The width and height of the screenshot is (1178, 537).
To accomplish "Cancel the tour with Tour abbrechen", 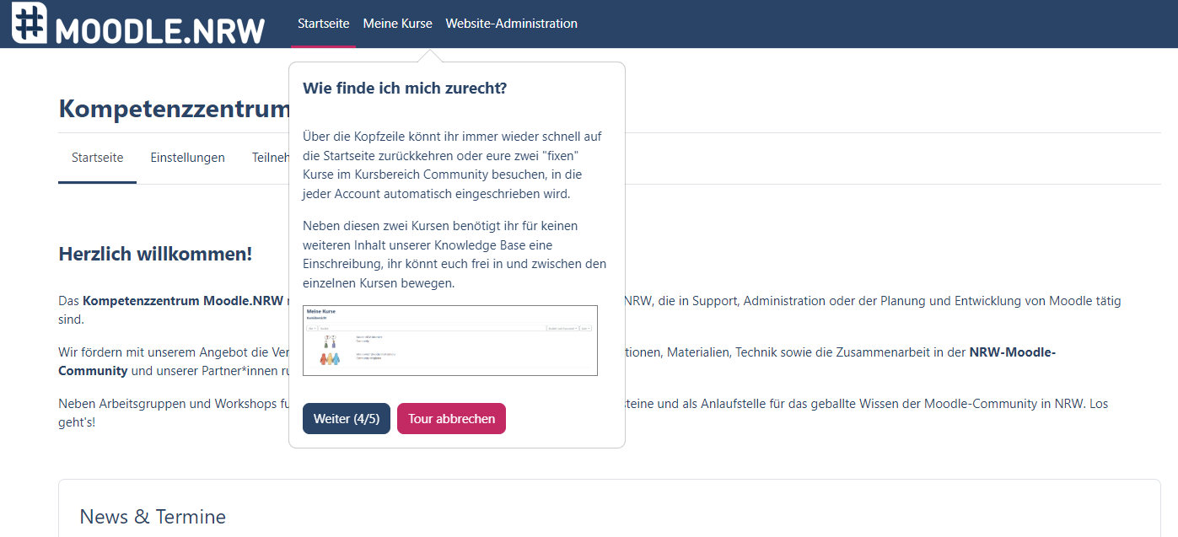I will (451, 418).
